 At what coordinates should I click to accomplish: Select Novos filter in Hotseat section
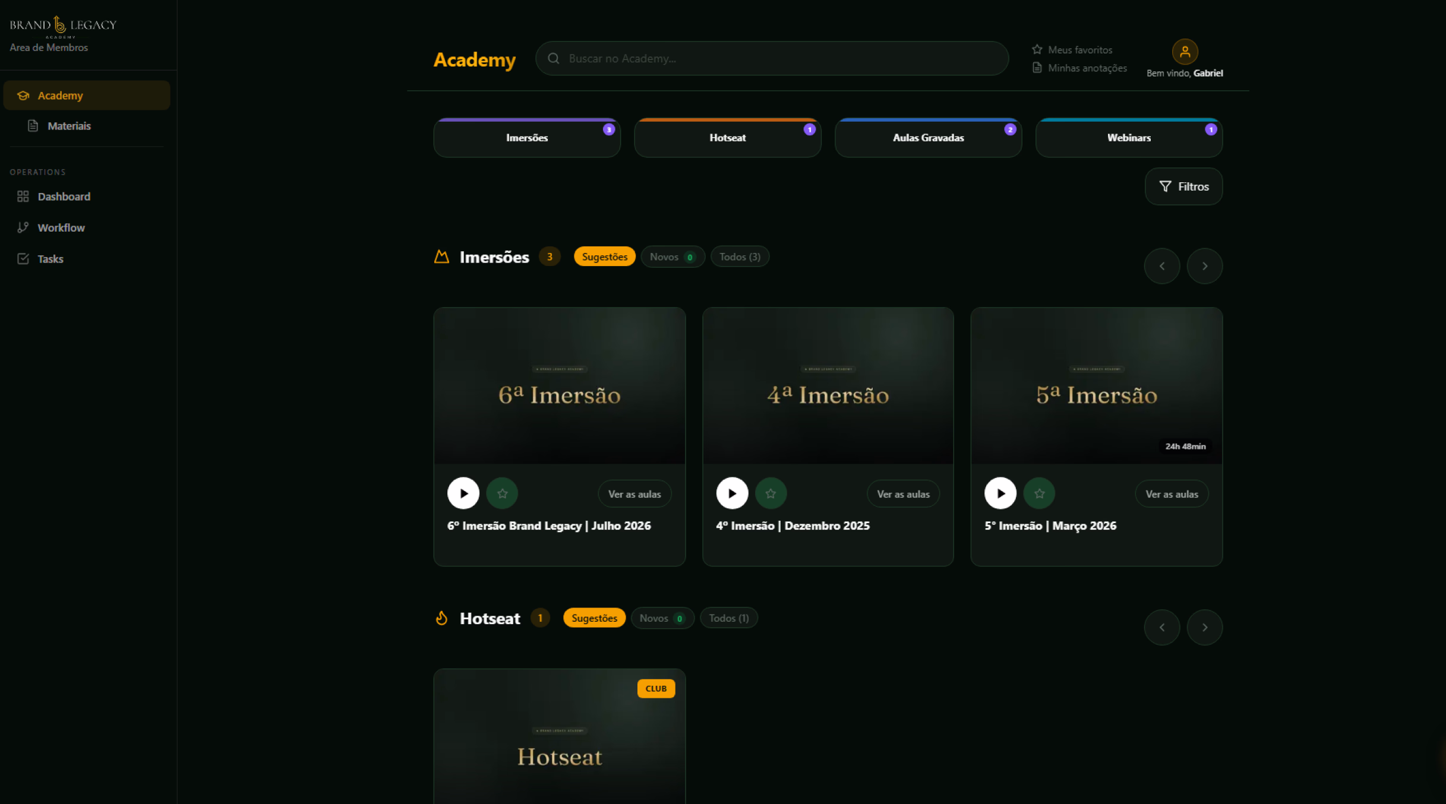click(x=662, y=618)
